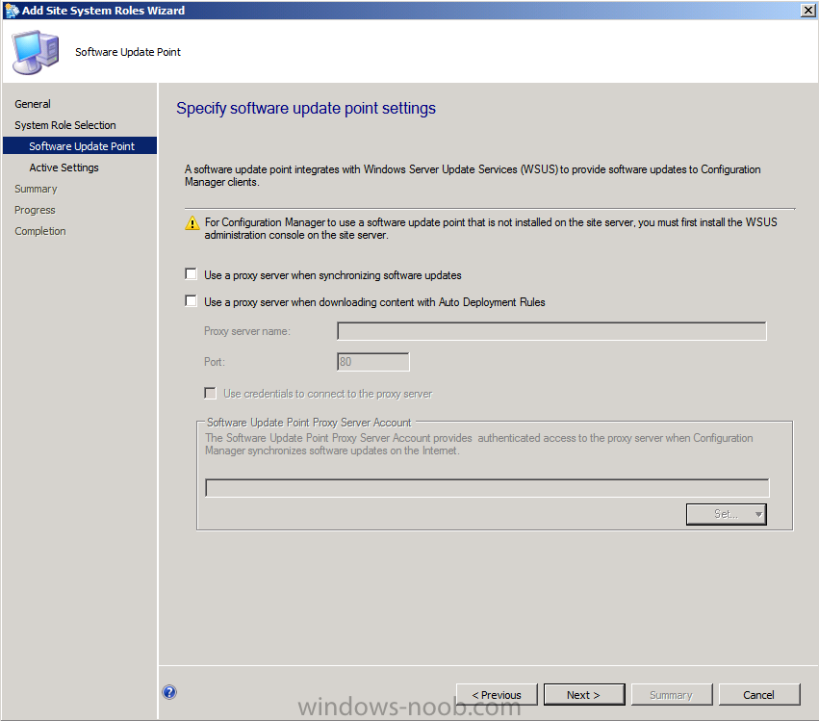Click the < Previous button
819x721 pixels.
[497, 694]
